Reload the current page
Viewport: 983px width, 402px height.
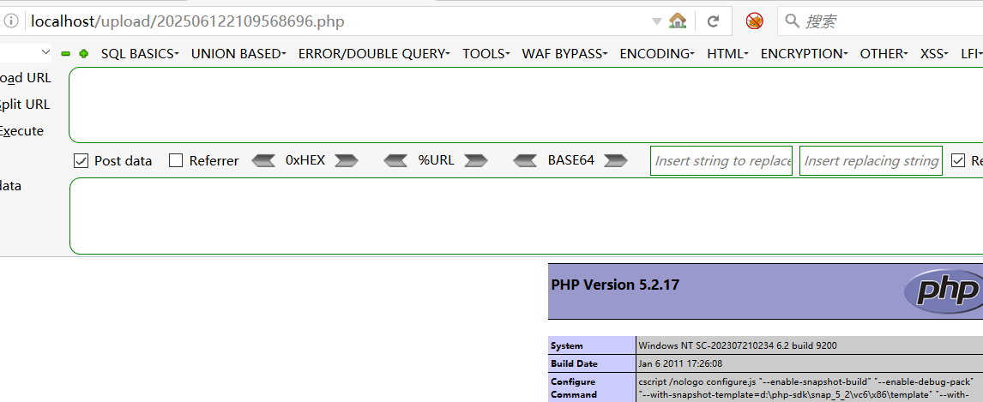713,22
